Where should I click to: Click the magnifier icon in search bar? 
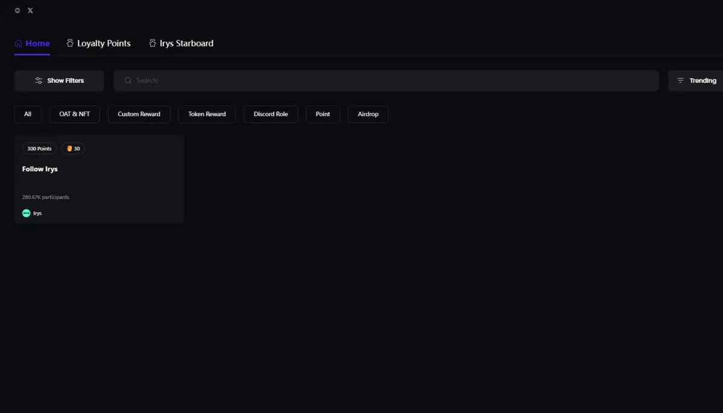(x=128, y=81)
